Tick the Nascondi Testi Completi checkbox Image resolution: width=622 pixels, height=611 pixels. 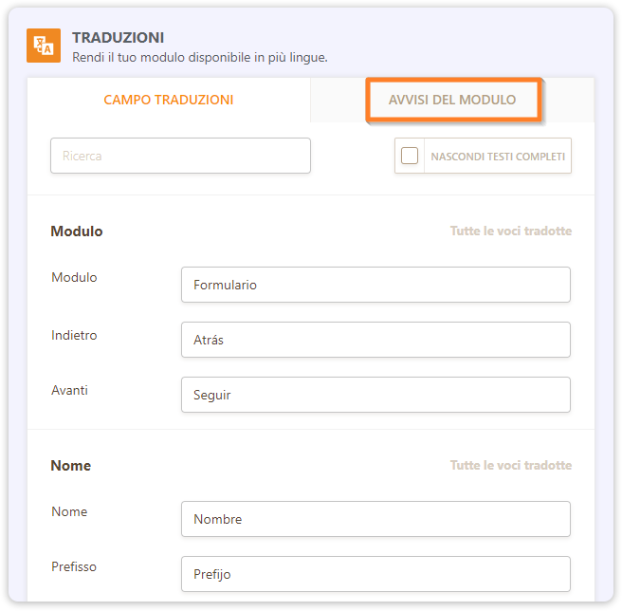[x=410, y=156]
